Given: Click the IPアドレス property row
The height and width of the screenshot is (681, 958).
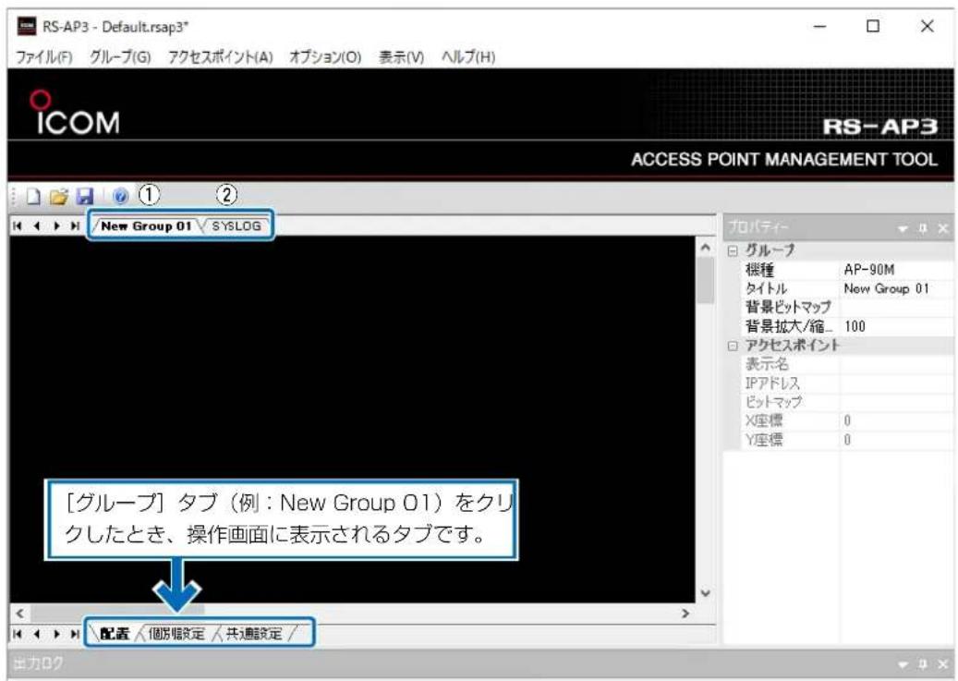Looking at the screenshot, I should (845, 383).
